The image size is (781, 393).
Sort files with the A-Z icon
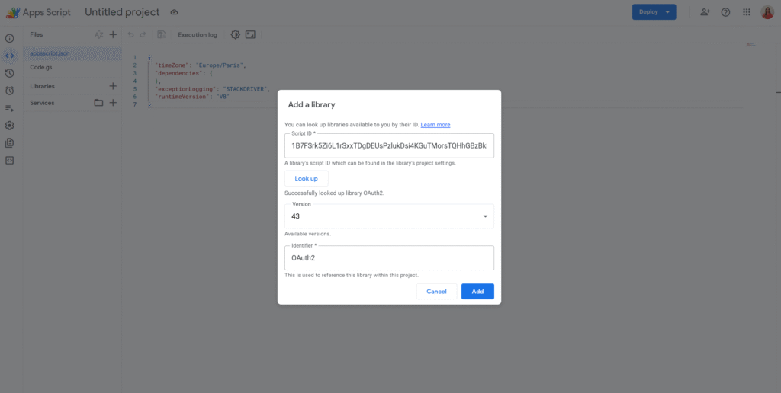pyautogui.click(x=98, y=34)
